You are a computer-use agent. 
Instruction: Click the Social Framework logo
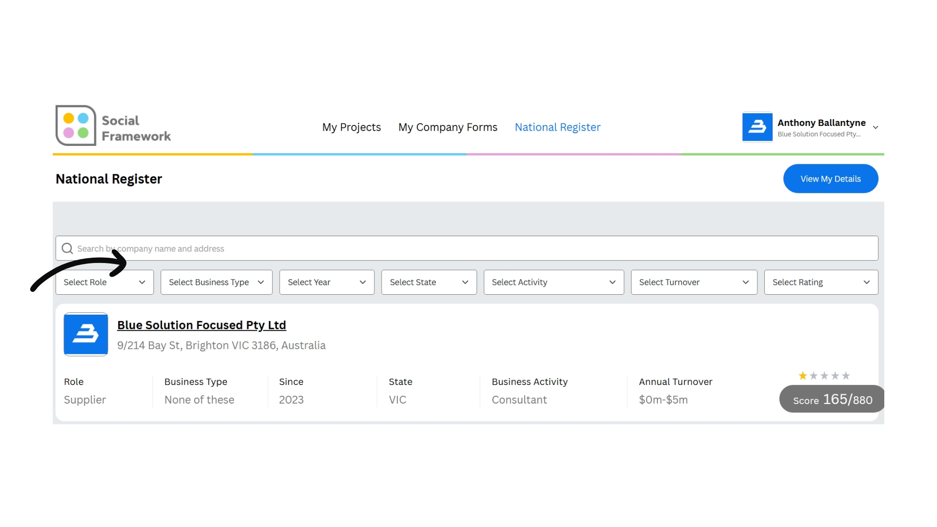click(113, 126)
